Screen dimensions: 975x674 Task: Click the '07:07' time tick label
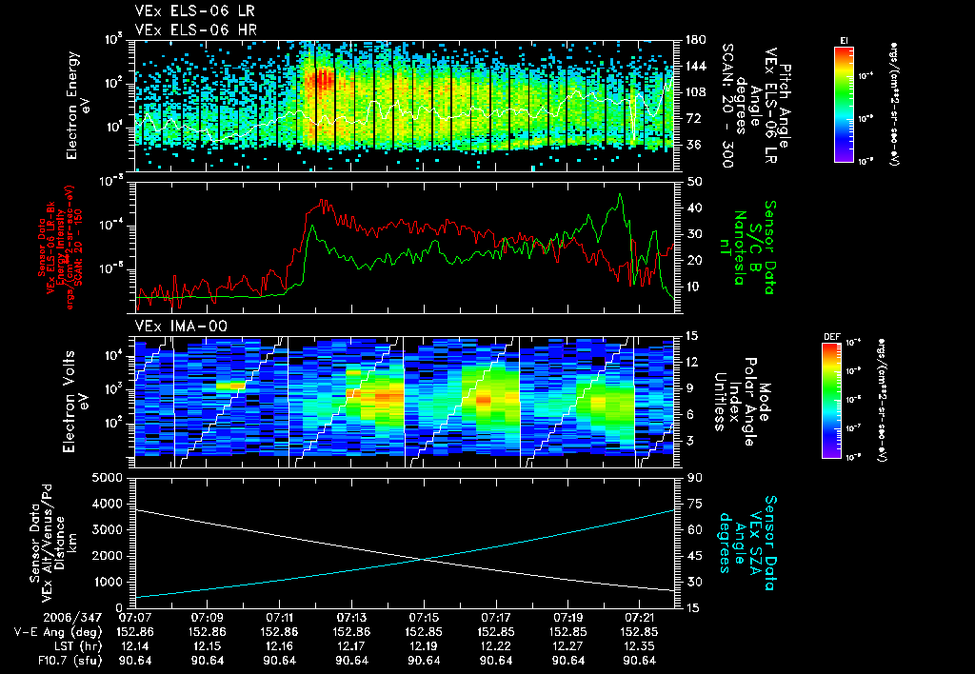point(135,618)
